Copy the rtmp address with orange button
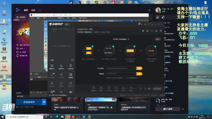The image size is (212, 119). point(139,68)
